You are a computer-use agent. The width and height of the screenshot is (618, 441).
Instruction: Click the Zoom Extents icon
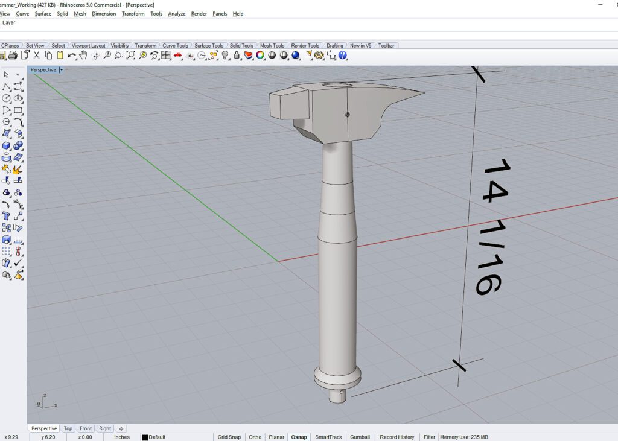coord(130,56)
